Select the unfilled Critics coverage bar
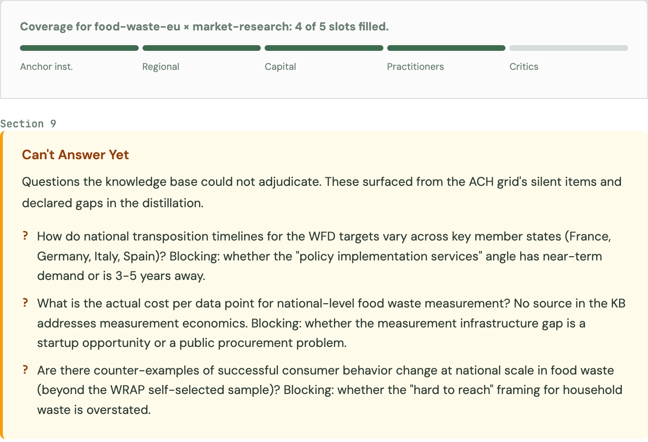The image size is (648, 442). tap(569, 48)
